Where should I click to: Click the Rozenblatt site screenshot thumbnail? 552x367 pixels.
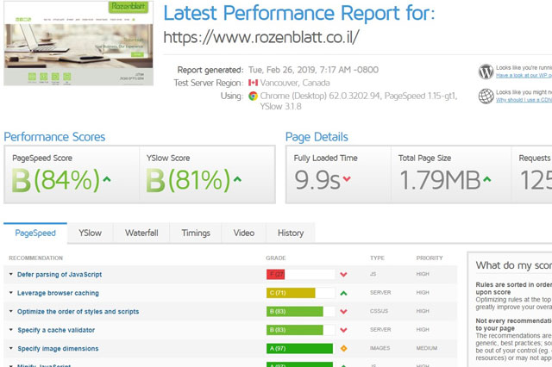[78, 43]
